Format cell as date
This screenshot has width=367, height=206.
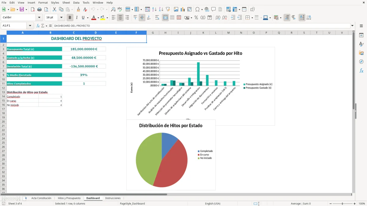[x=209, y=18]
